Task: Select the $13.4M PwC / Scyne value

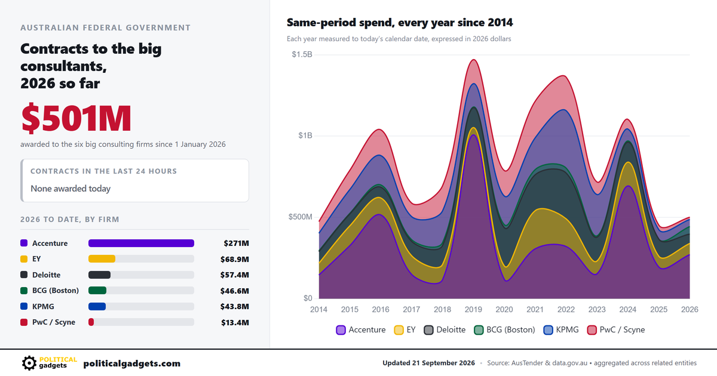Action: (235, 322)
